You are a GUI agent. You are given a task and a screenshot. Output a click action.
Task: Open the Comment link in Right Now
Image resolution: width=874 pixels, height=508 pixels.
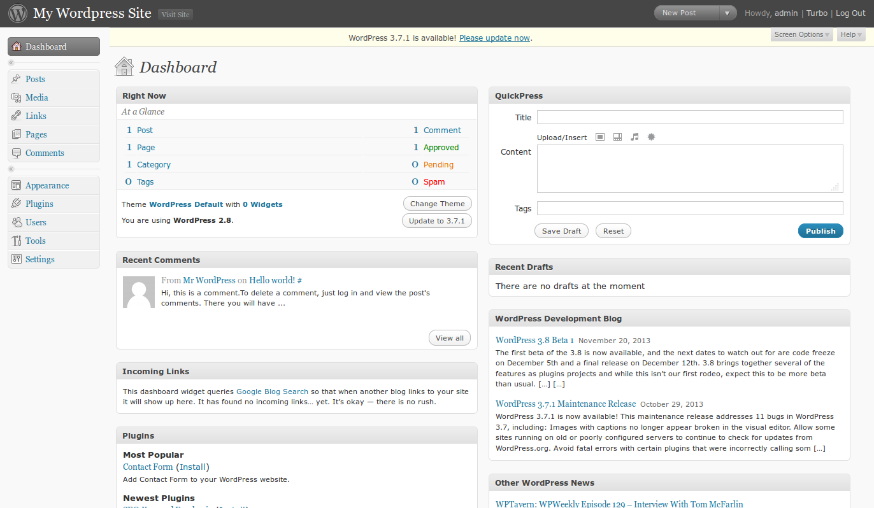point(442,130)
